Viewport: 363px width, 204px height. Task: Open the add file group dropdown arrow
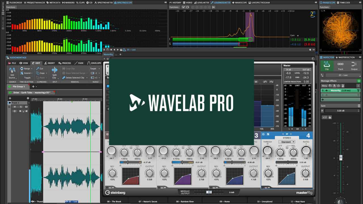(36, 86)
